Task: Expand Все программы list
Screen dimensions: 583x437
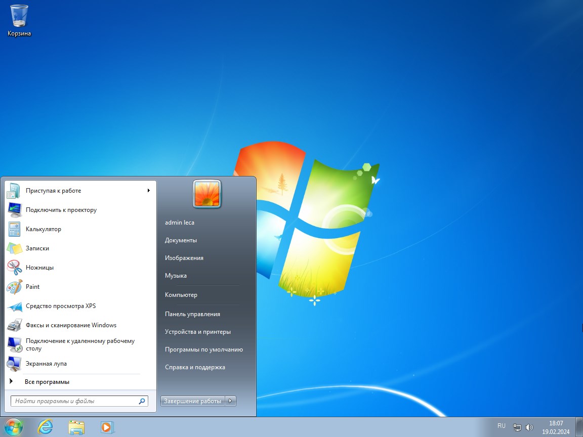Action: (47, 382)
